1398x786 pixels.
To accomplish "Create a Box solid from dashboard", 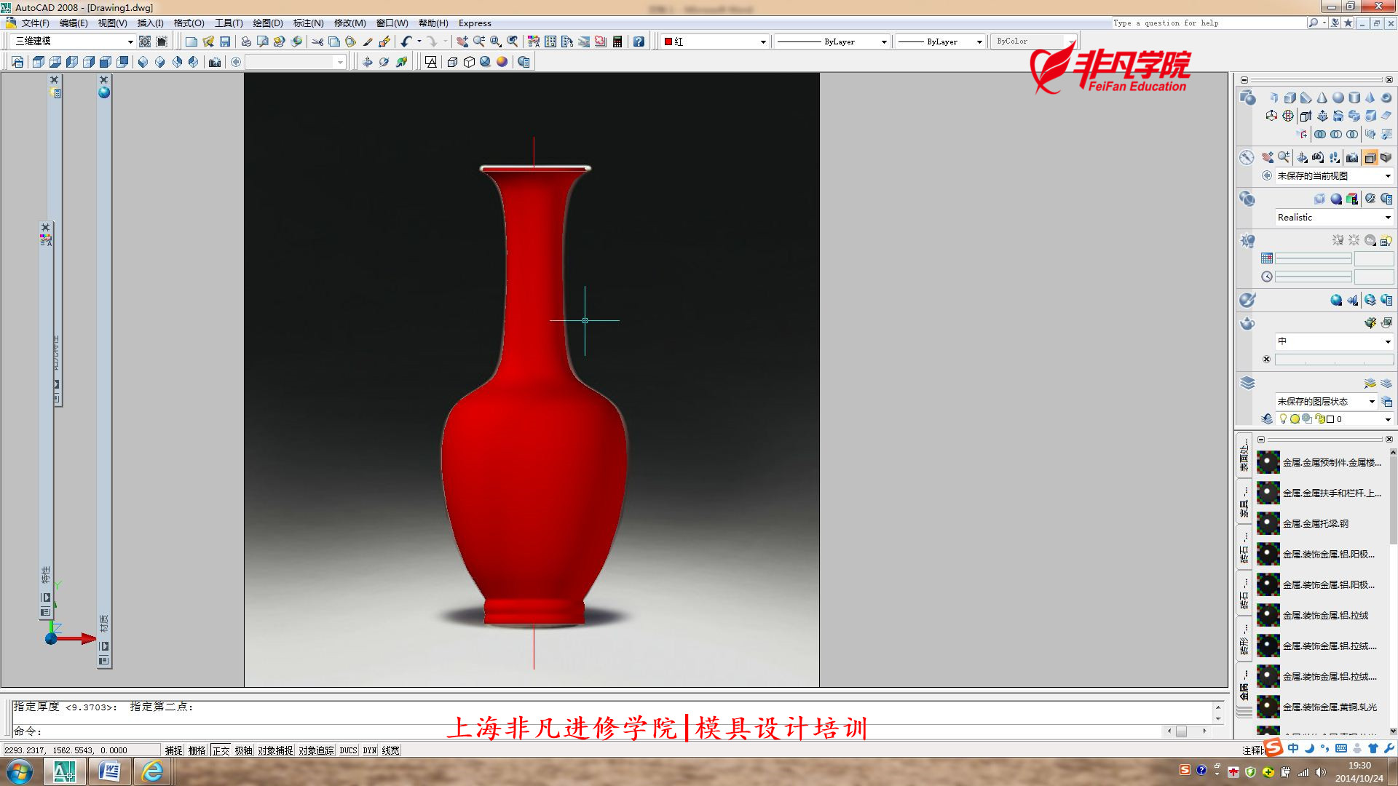I will [x=1290, y=98].
